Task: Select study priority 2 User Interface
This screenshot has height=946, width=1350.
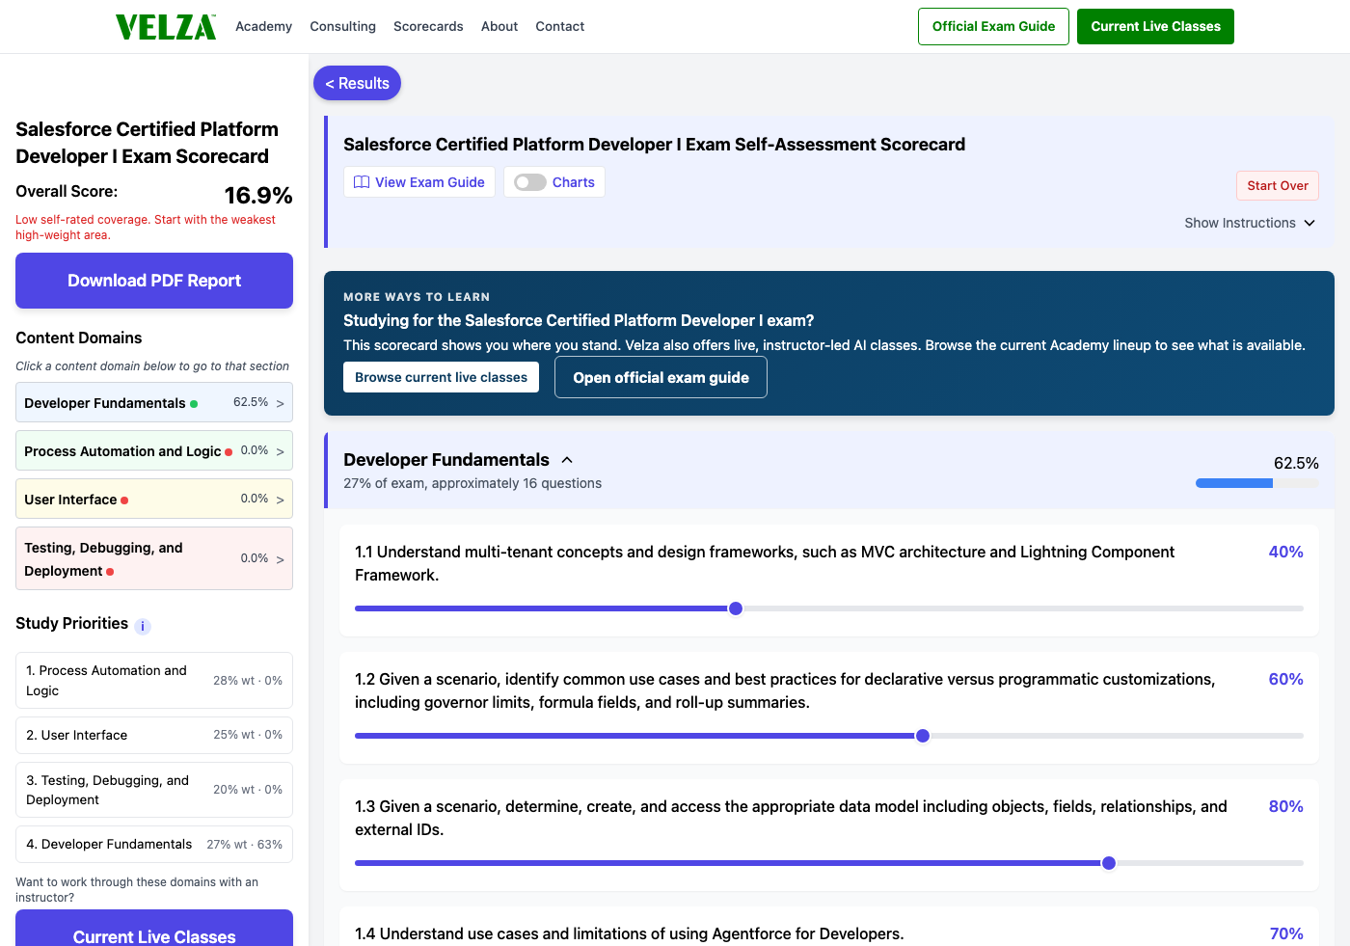Action: pyautogui.click(x=154, y=735)
